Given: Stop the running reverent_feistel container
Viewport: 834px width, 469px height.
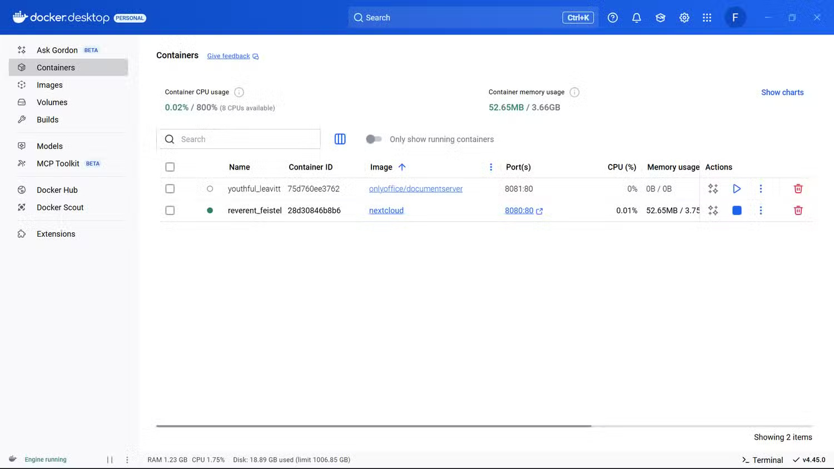Looking at the screenshot, I should coord(737,211).
